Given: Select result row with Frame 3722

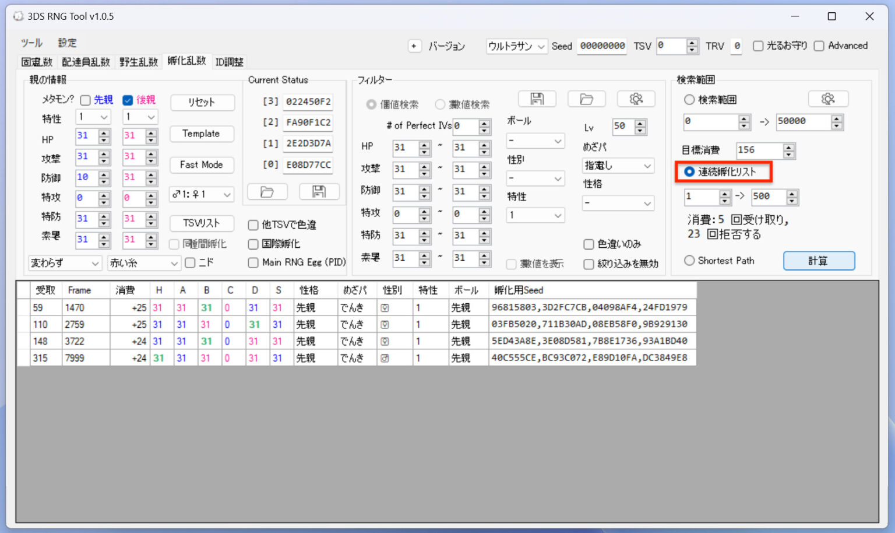Looking at the screenshot, I should [x=357, y=342].
